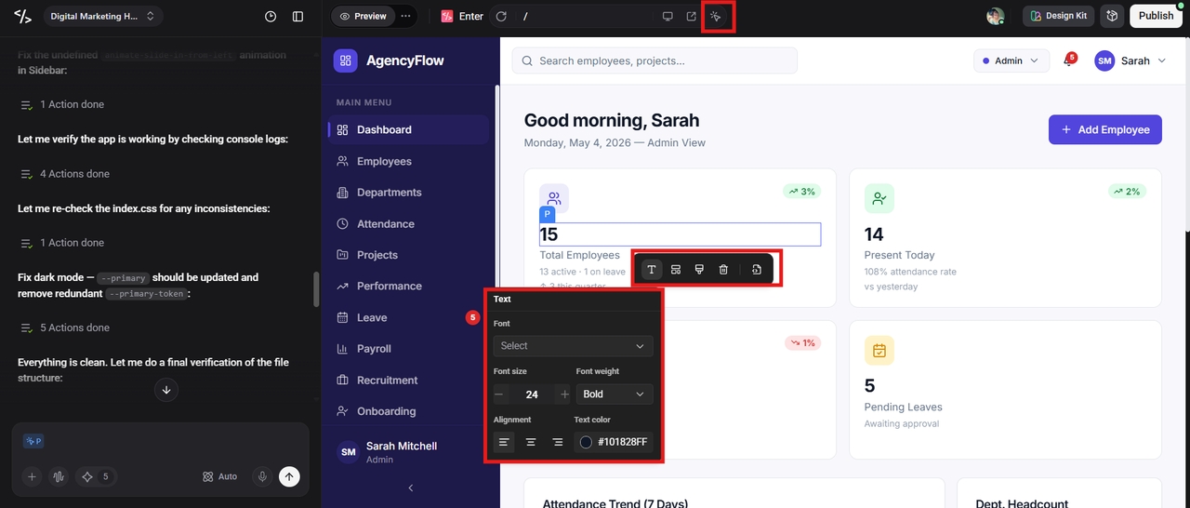Toggle the Preview mode button
Viewport: 1190px width, 508px height.
tap(364, 16)
